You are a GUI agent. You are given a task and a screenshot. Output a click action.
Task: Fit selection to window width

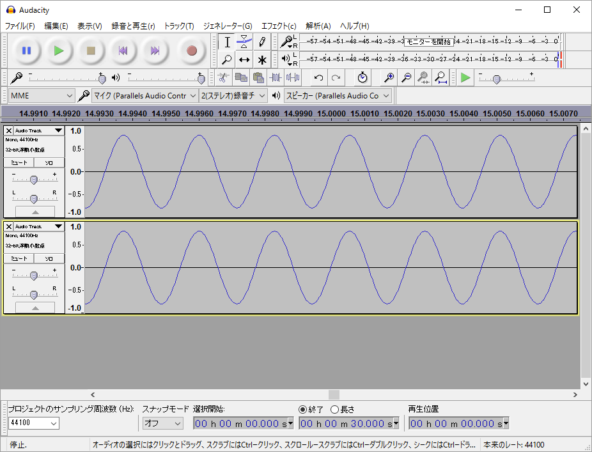pyautogui.click(x=423, y=78)
